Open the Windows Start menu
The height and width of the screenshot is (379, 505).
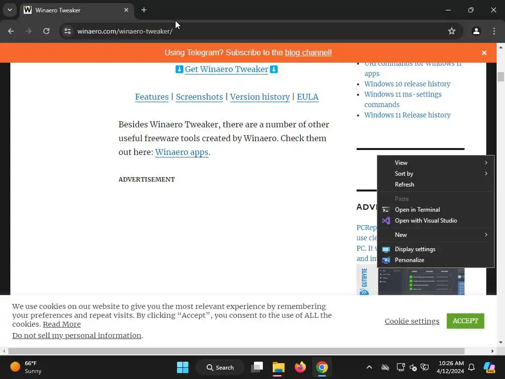(182, 367)
